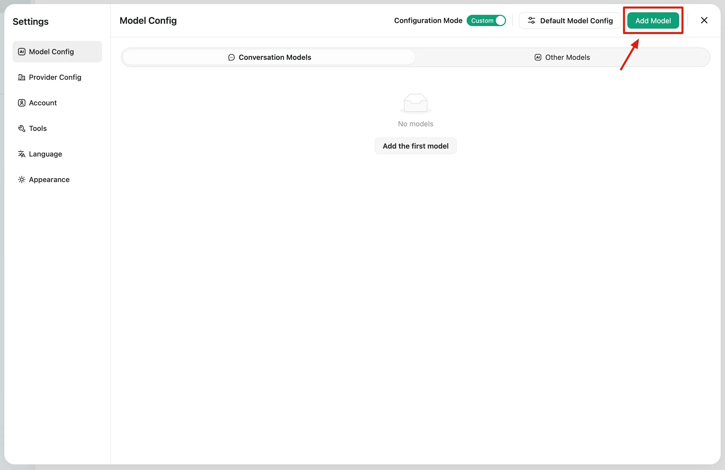
Task: Go to Appearance settings section
Action: 49,180
